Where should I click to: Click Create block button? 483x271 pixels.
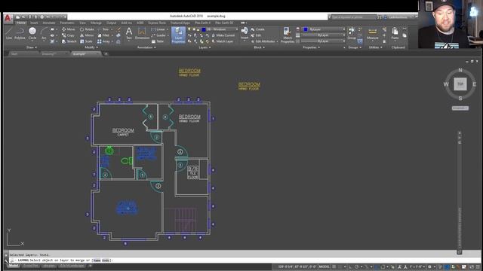(x=257, y=29)
